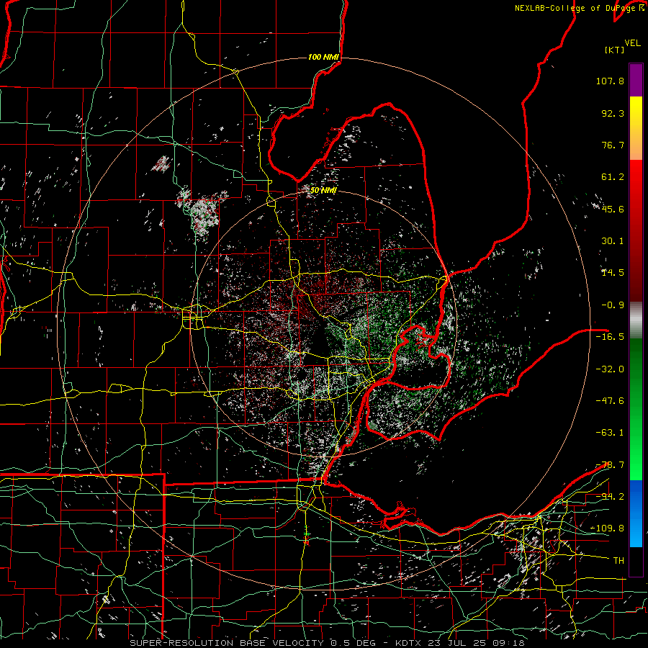This screenshot has height=648, width=648.
Task: Select the gray near-zero segment of the color bar
Action: pyautogui.click(x=636, y=320)
